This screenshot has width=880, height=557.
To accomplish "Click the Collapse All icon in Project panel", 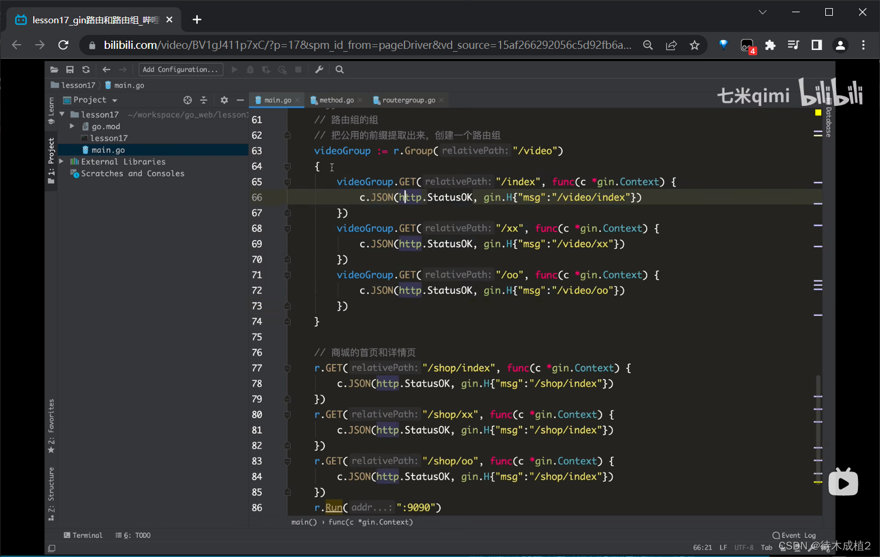I will pos(204,100).
